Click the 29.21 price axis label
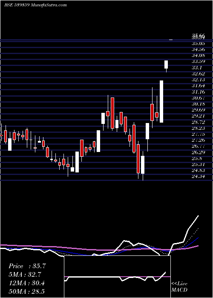Screen dimensions: 213x298 198,116
